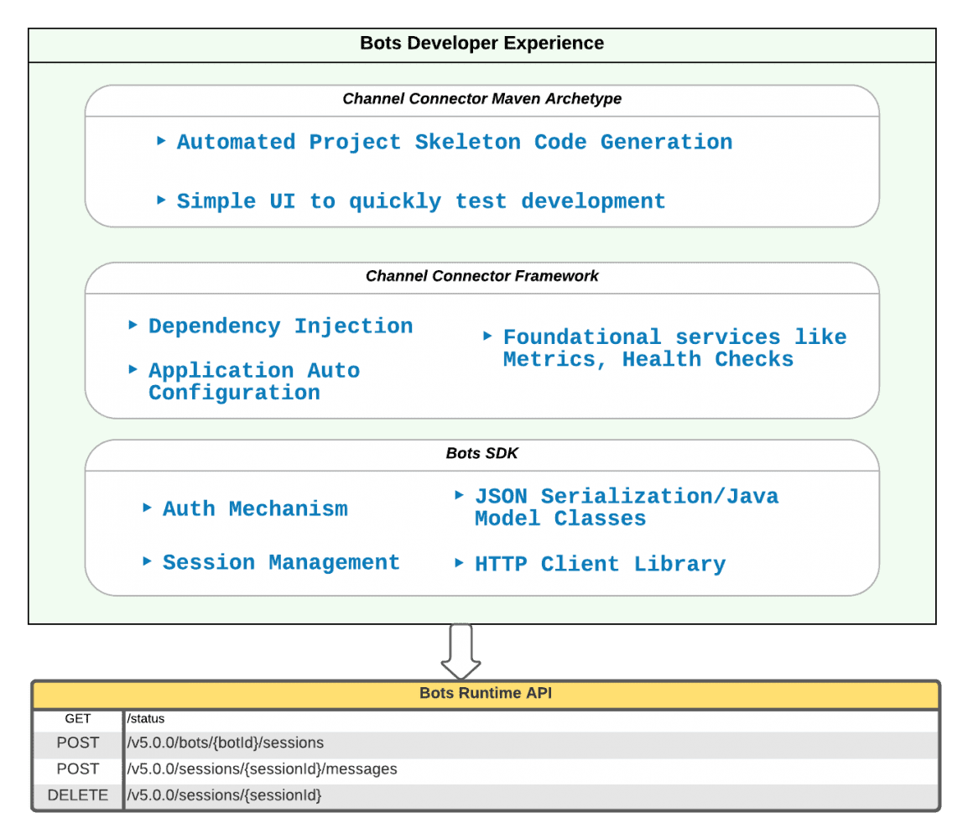968x839 pixels.
Task: Select the Channel Connector Framework heading
Action: point(481,276)
